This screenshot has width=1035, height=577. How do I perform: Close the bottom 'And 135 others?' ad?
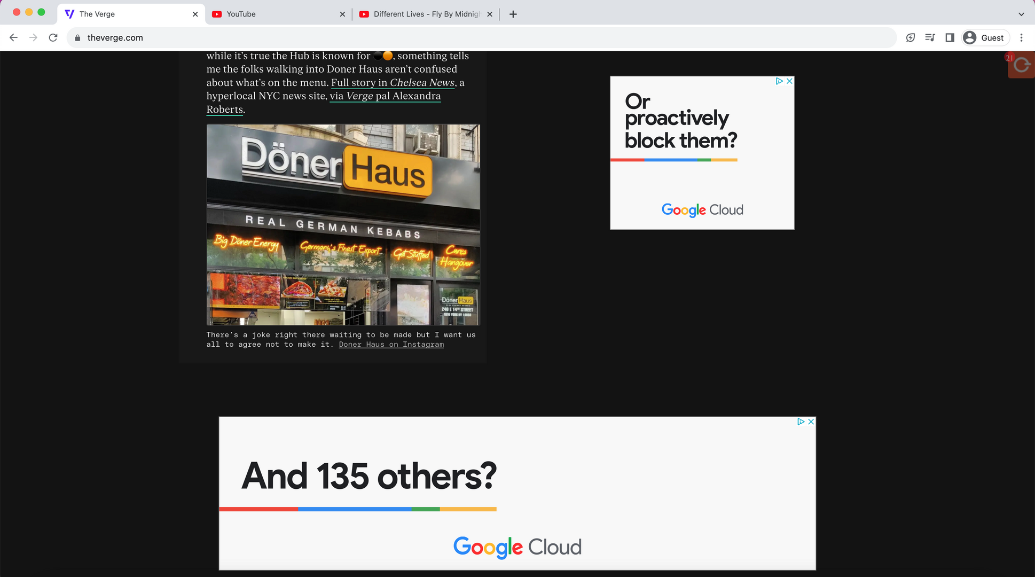(x=811, y=422)
